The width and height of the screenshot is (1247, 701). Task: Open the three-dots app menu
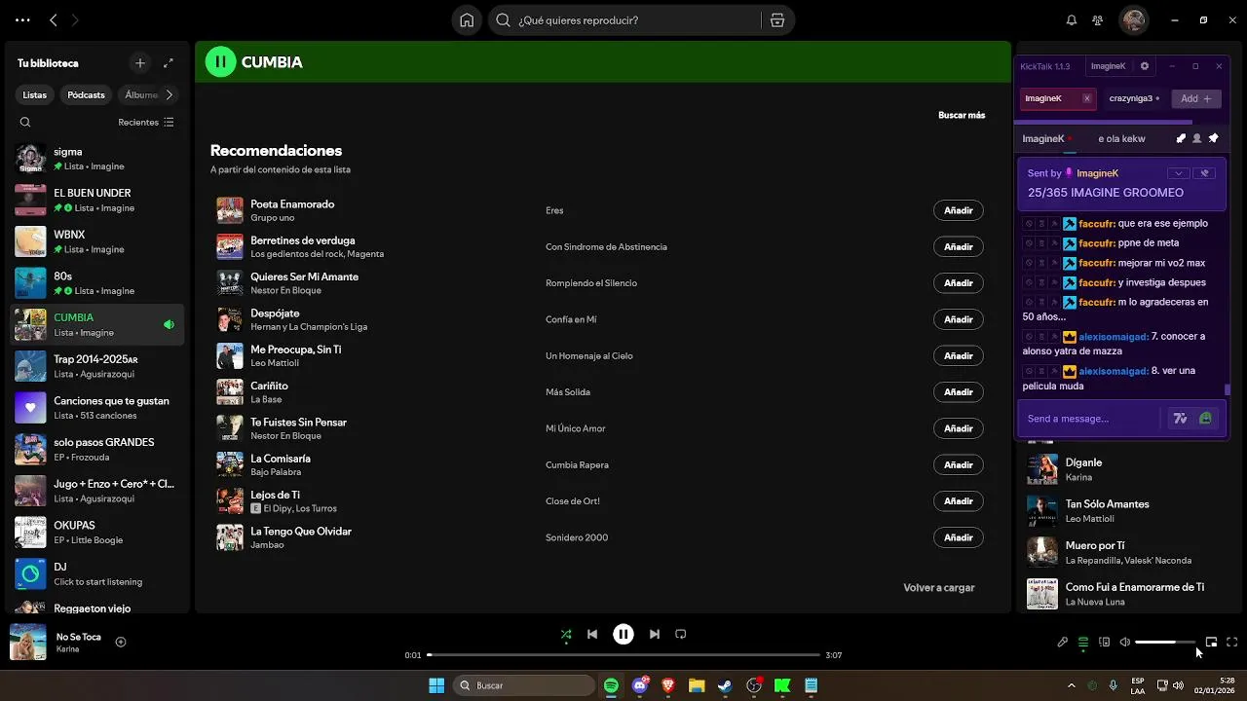pos(22,19)
